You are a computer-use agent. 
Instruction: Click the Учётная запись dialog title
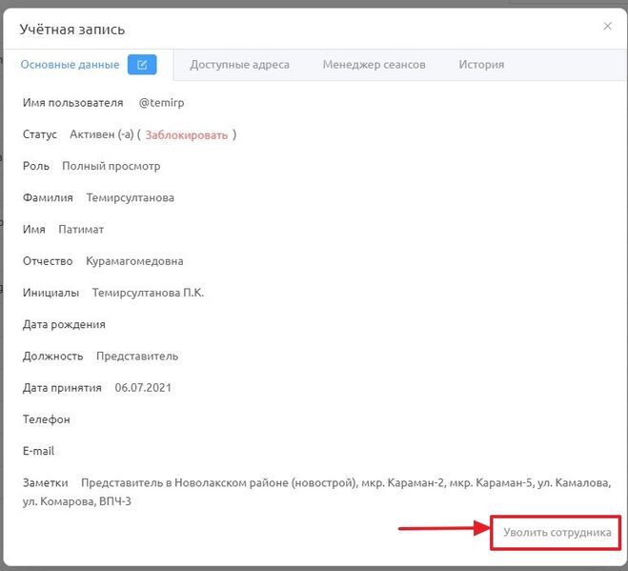(x=72, y=30)
